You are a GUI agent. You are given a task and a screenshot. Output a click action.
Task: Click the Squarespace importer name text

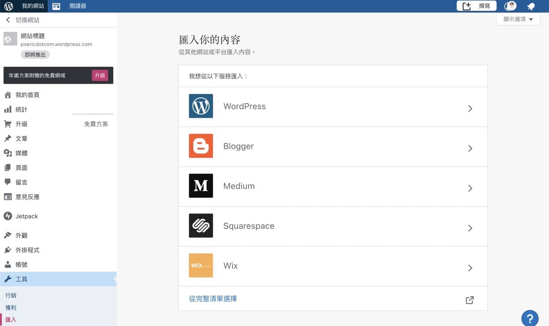click(x=249, y=226)
